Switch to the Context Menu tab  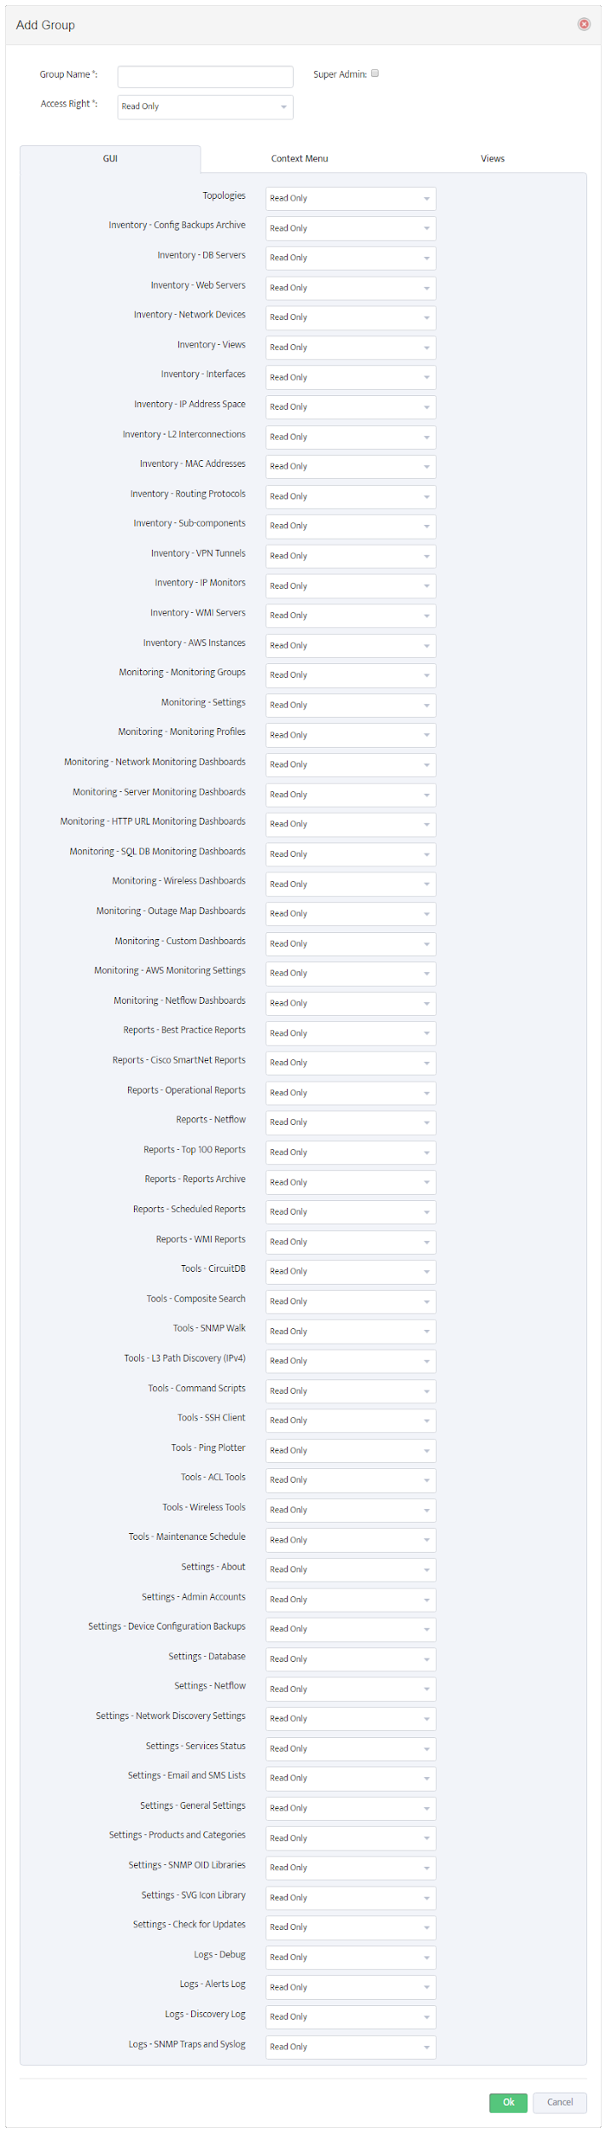click(300, 159)
